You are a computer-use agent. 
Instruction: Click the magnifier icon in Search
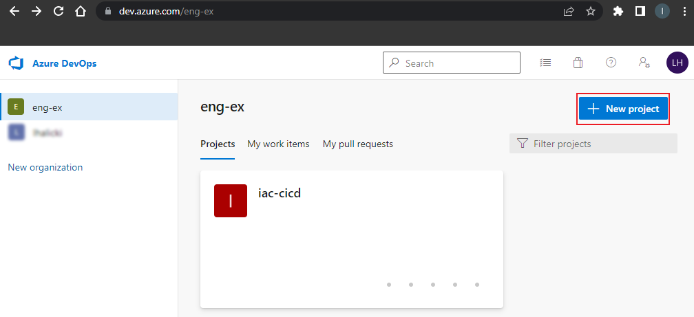(x=394, y=63)
